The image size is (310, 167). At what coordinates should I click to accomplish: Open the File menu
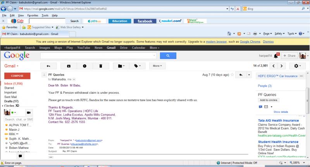click(x=4, y=15)
